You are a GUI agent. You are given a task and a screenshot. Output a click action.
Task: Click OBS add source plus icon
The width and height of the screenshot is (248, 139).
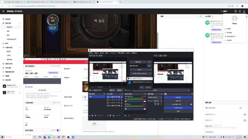(107, 116)
